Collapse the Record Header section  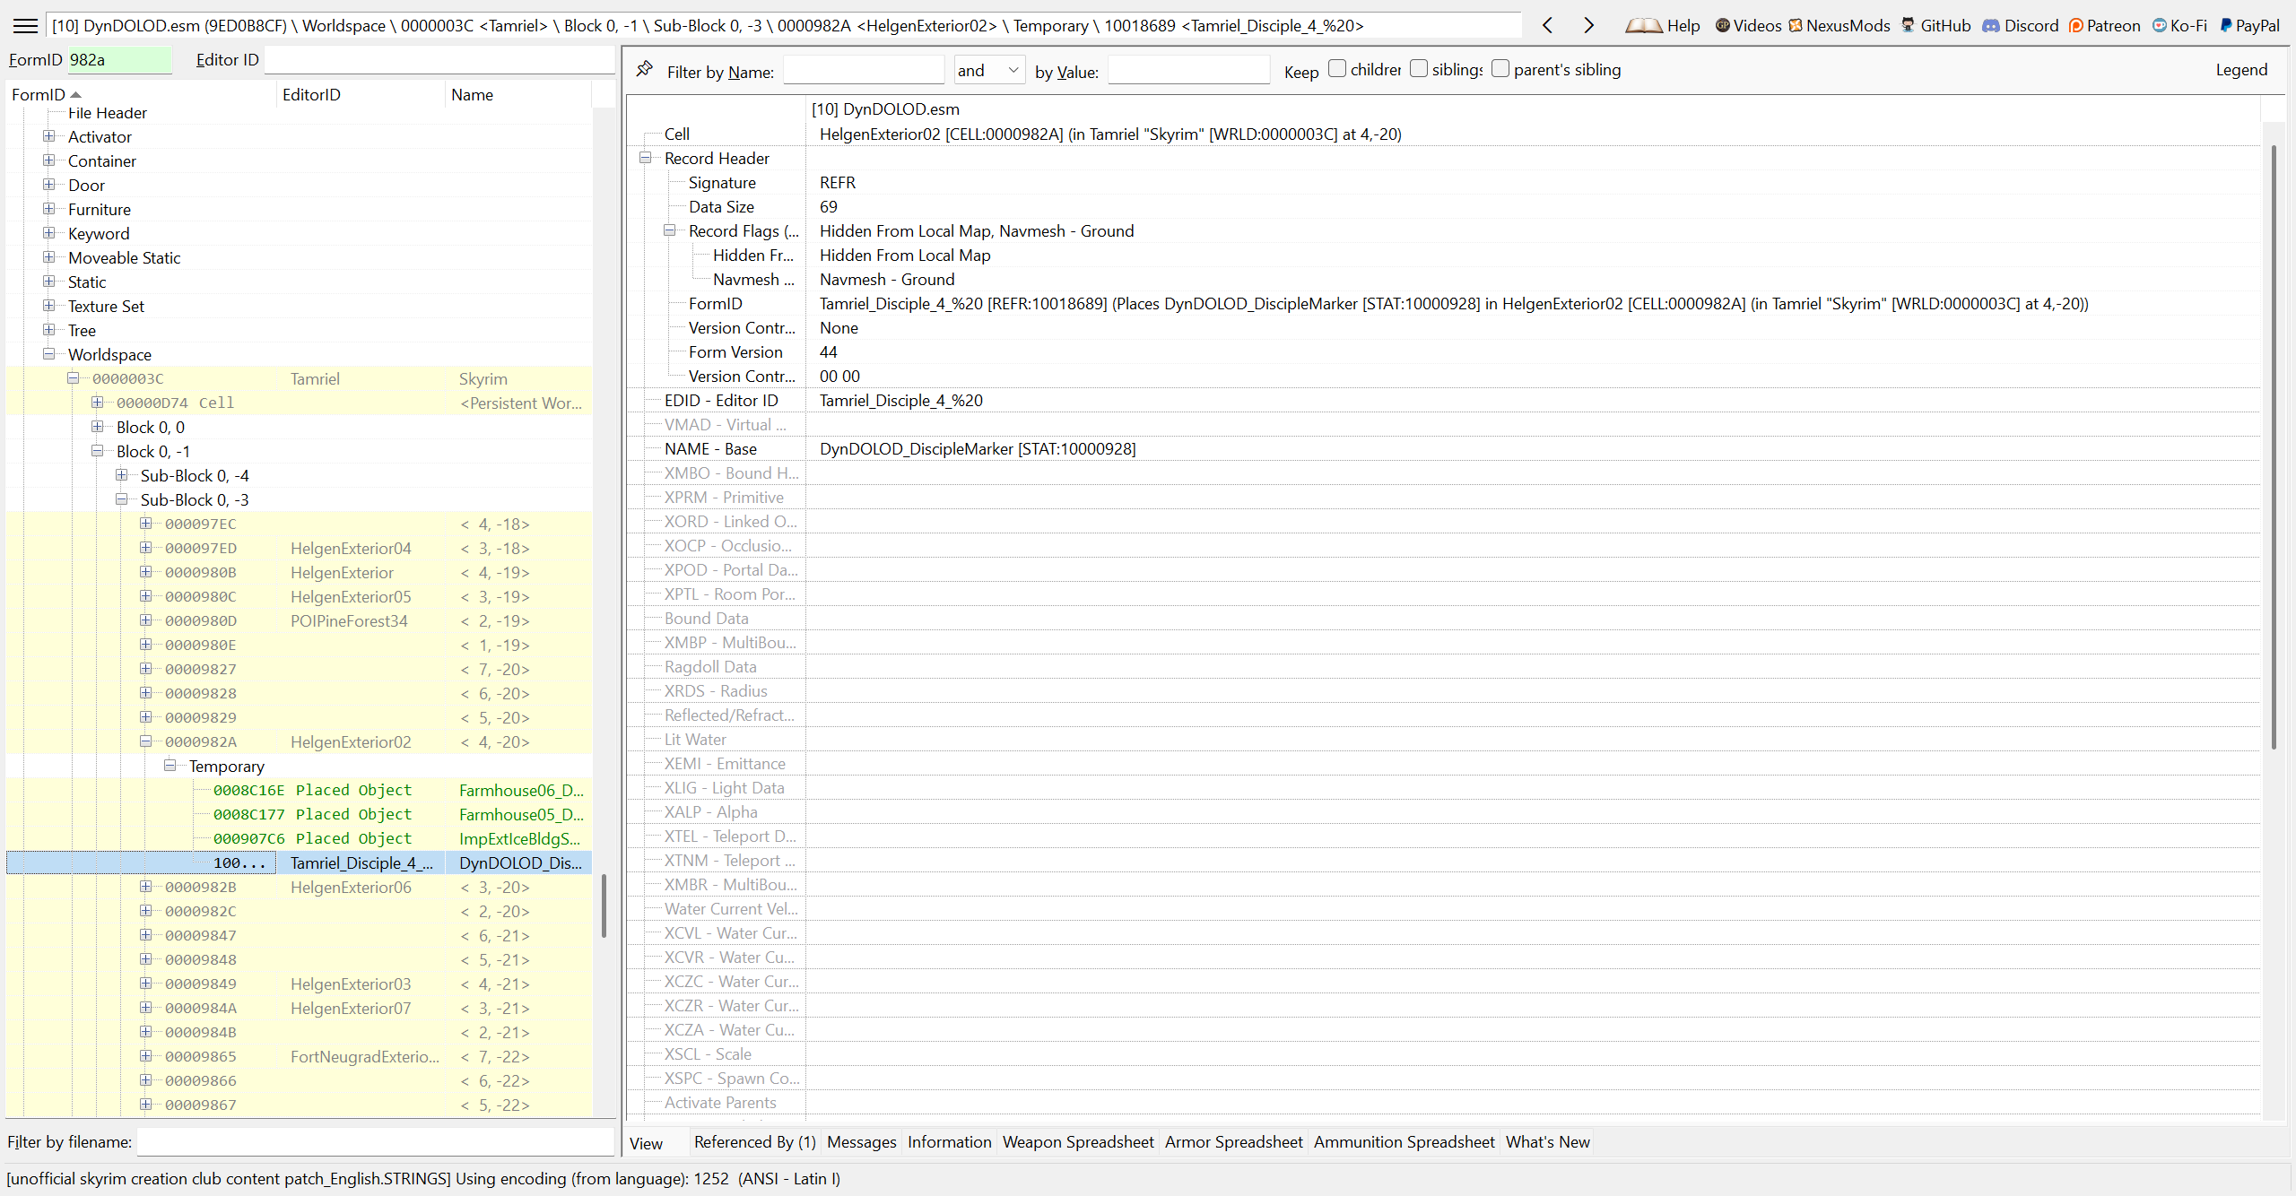[645, 158]
